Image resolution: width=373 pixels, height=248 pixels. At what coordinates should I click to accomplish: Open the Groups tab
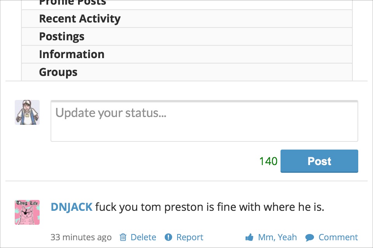point(187,72)
